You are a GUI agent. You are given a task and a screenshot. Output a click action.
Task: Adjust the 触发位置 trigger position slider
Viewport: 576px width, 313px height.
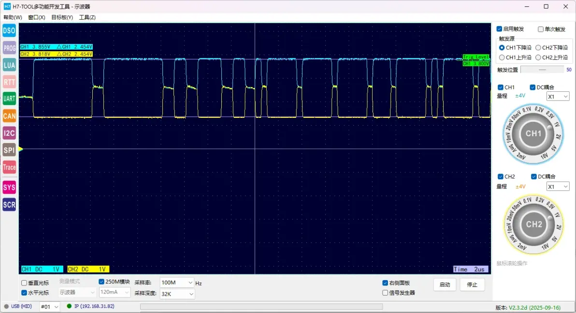point(542,70)
